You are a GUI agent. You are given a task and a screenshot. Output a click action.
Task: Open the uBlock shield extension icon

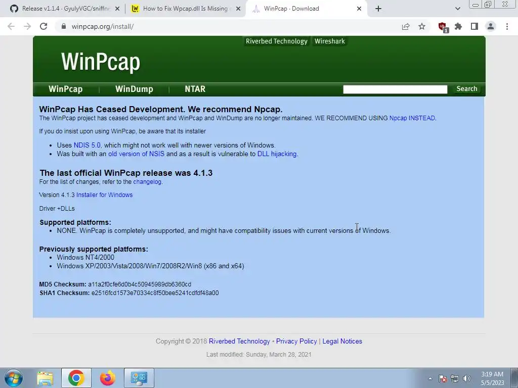(x=443, y=27)
